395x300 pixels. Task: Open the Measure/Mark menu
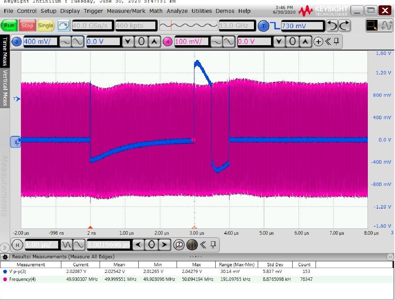point(126,11)
